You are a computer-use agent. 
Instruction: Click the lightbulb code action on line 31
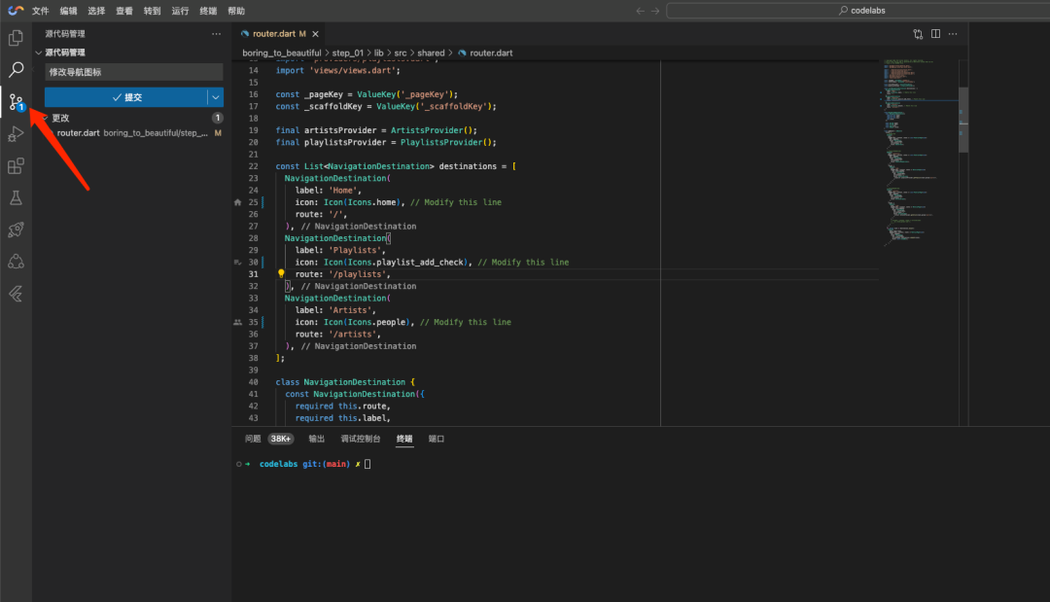coord(281,274)
